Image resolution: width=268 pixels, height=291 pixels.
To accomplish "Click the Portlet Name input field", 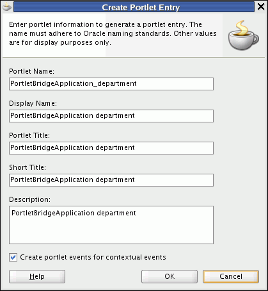I will pos(111,84).
